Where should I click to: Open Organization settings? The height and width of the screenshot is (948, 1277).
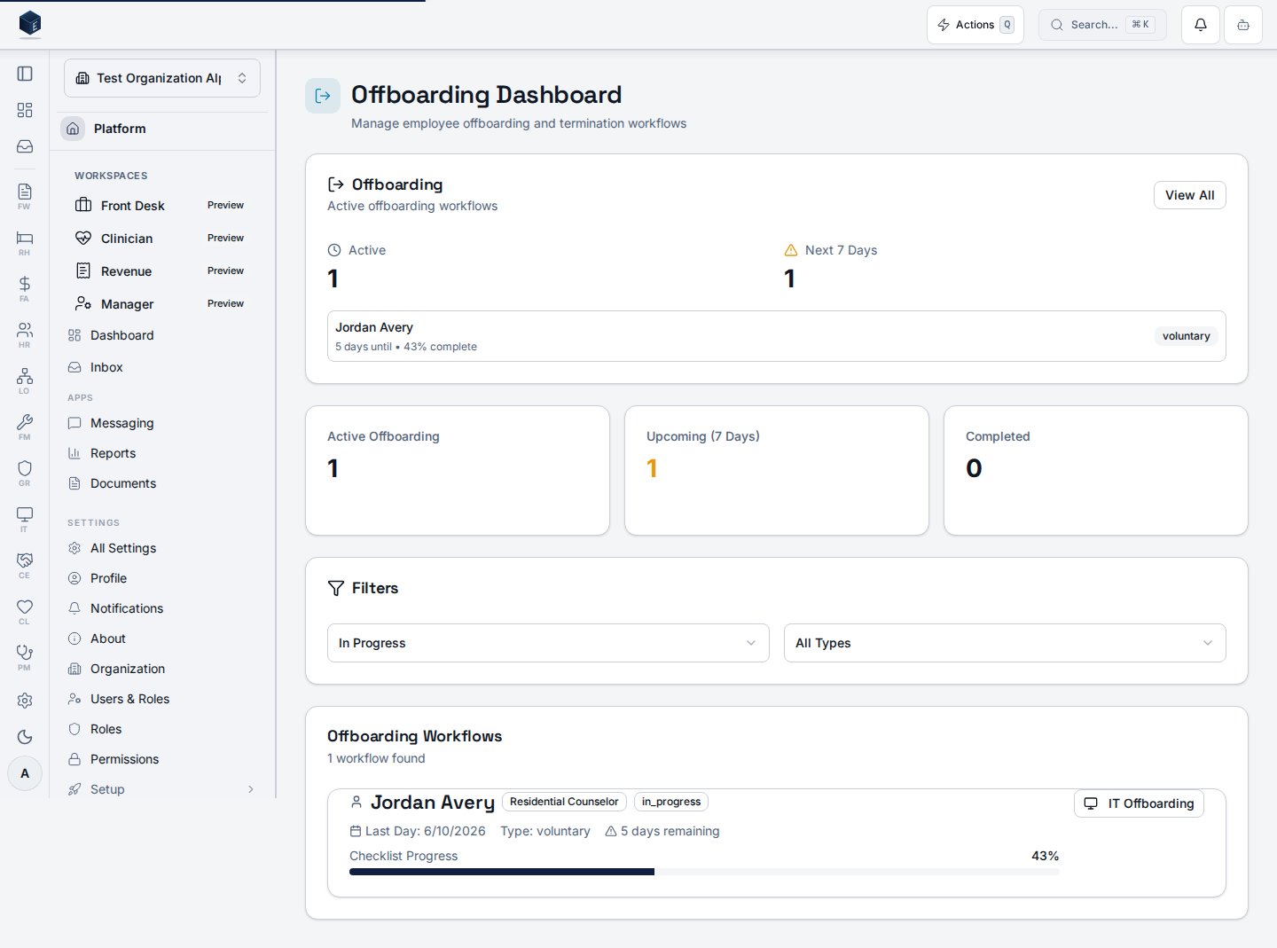coord(162,669)
